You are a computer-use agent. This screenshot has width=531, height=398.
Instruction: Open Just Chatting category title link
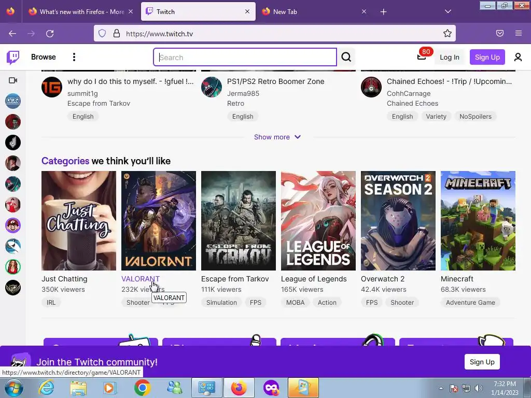[x=64, y=279]
